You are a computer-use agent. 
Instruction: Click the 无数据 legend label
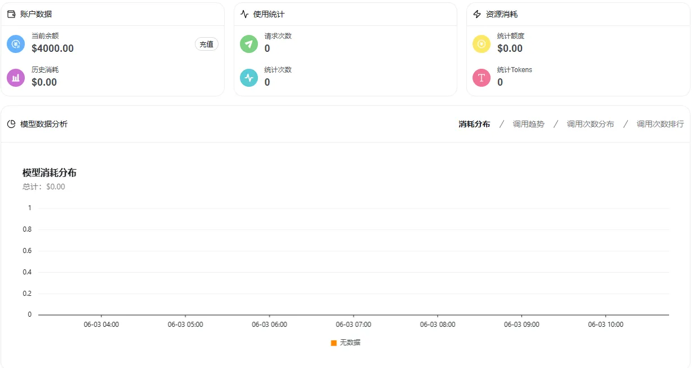[350, 343]
